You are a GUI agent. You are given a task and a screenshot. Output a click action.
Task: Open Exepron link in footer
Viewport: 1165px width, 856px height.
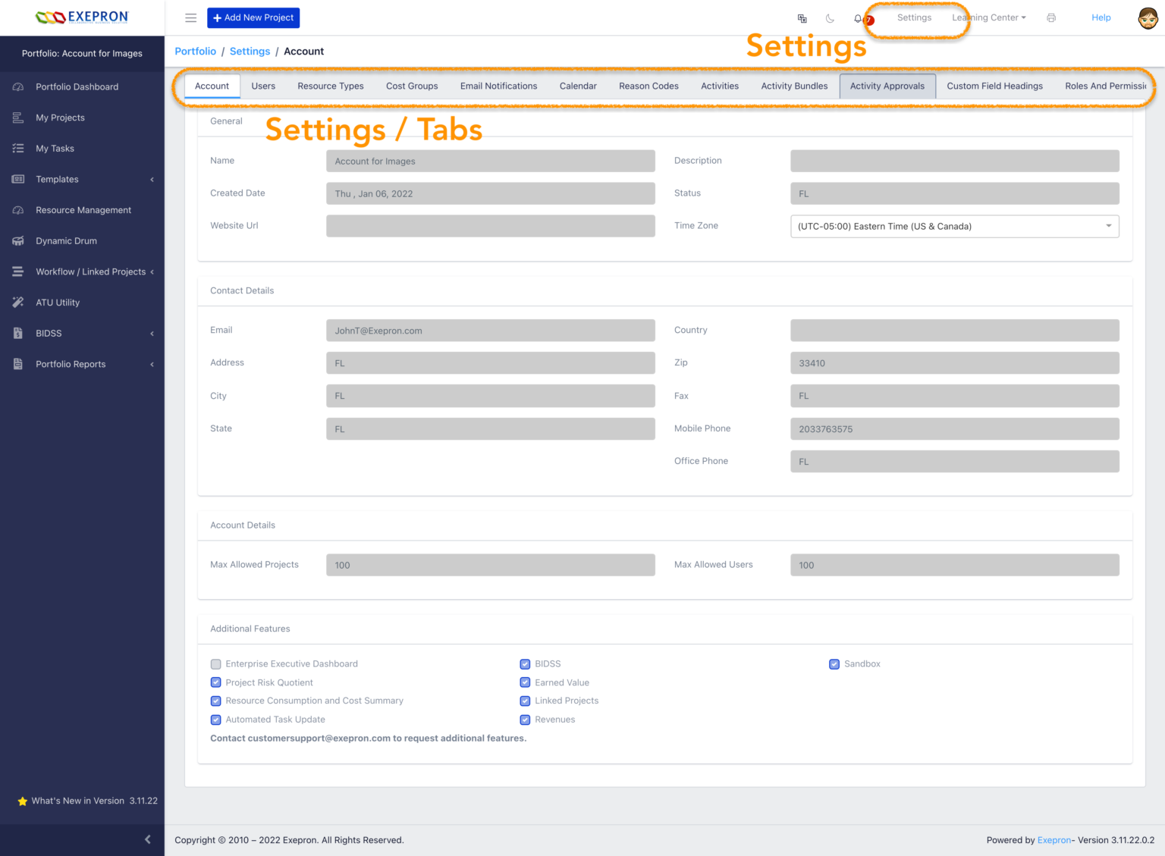point(1054,840)
